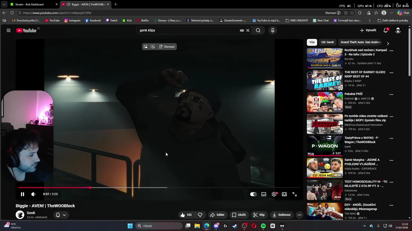
Task: Open a new browser tab
Action: click(116, 4)
